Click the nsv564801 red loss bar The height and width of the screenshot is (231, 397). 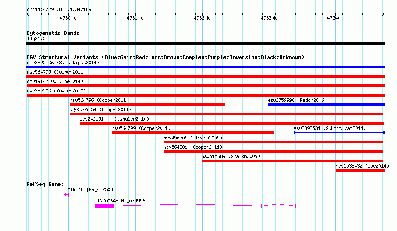point(273,151)
